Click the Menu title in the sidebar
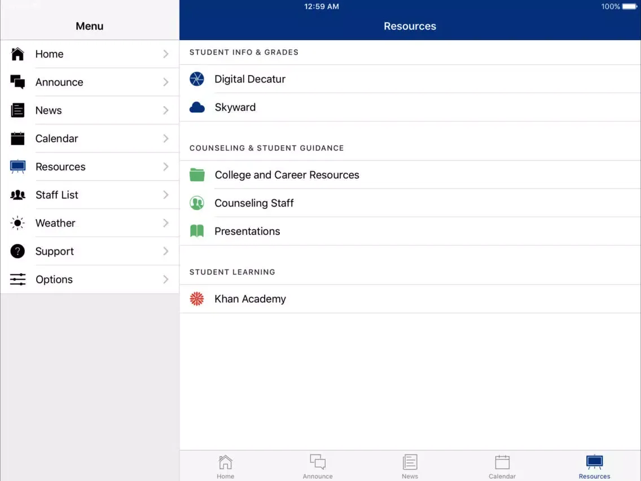 (x=90, y=26)
